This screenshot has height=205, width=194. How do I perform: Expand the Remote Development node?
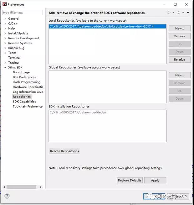5,38
